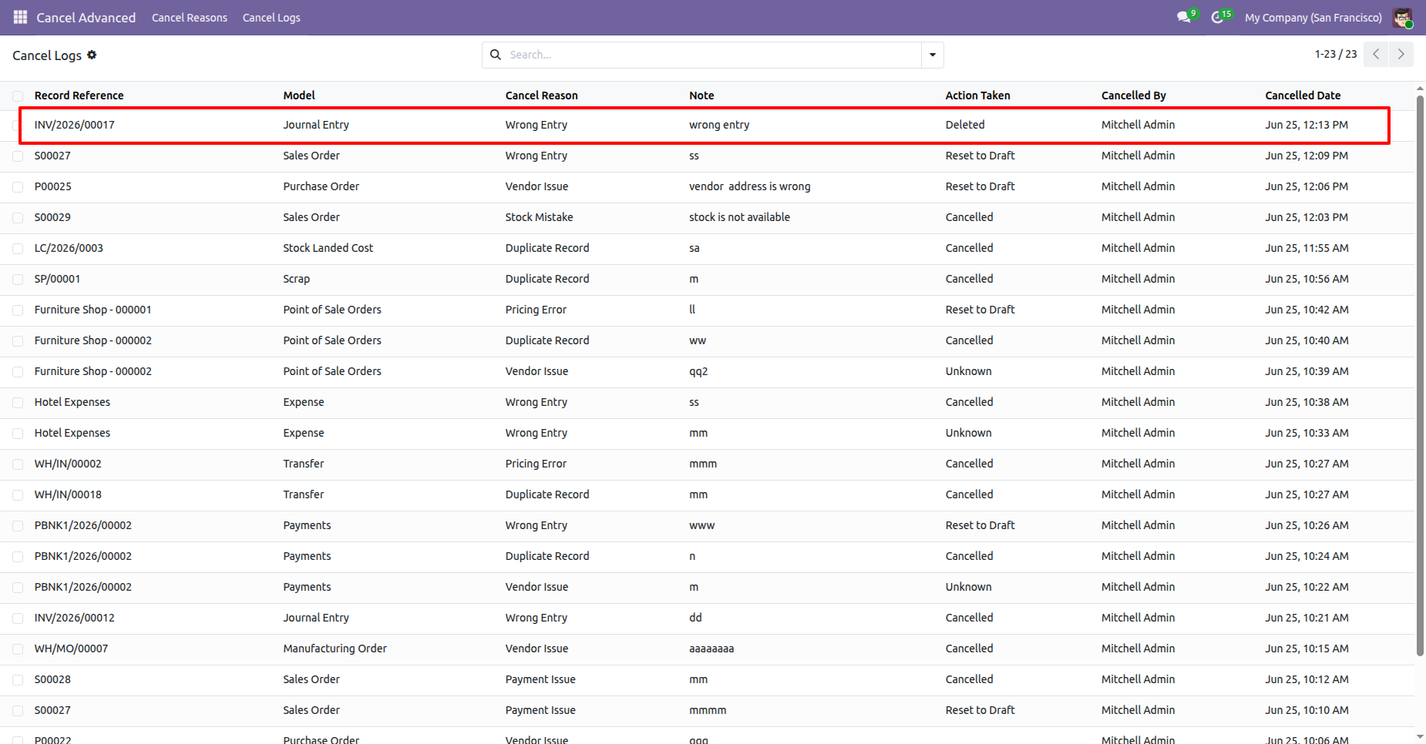Click the Purchase Order model of P00025
The image size is (1426, 744).
321,186
